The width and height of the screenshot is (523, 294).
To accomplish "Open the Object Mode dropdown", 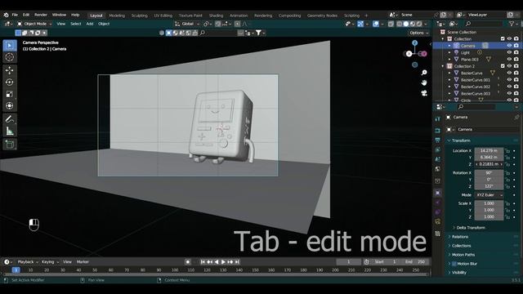I will click(x=34, y=24).
